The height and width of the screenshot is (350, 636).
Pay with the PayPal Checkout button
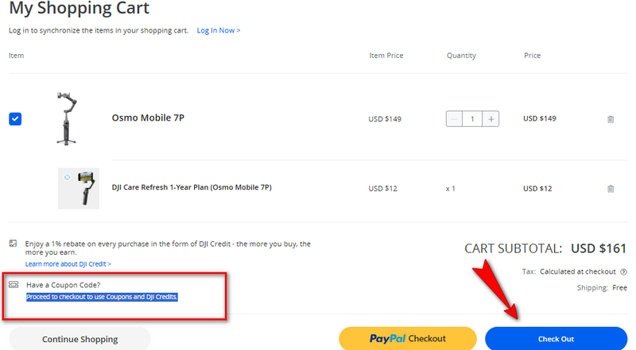point(407,339)
